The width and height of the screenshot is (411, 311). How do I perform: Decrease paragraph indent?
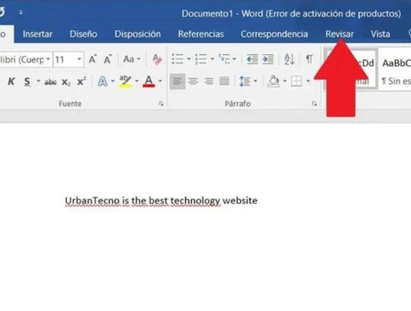[252, 59]
